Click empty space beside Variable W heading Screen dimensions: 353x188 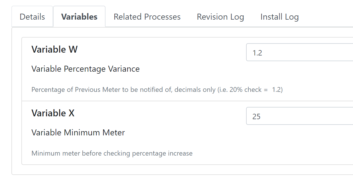coord(161,49)
